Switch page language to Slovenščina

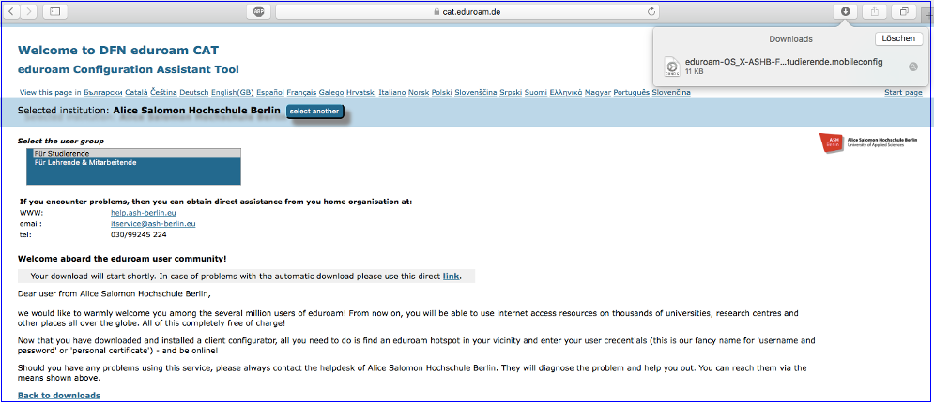[477, 92]
